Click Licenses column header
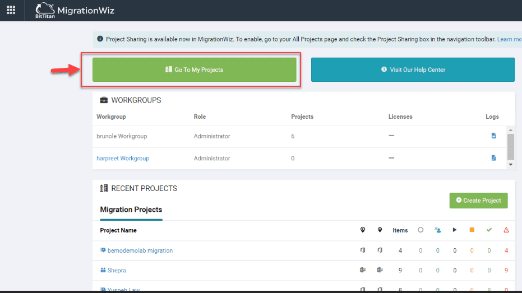Screen dimensions: 522x293 tap(400, 117)
